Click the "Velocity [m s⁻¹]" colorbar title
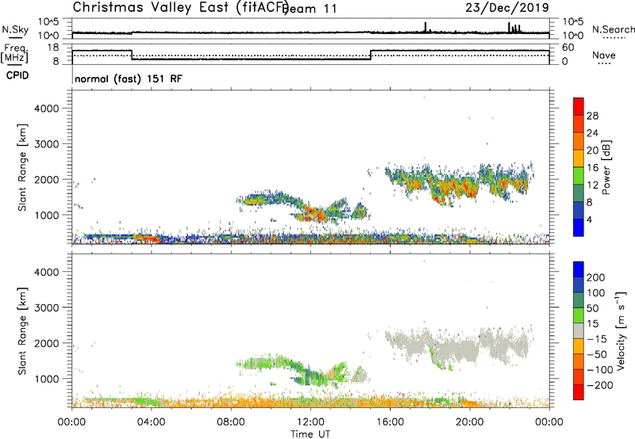The width and height of the screenshot is (635, 439). click(621, 330)
